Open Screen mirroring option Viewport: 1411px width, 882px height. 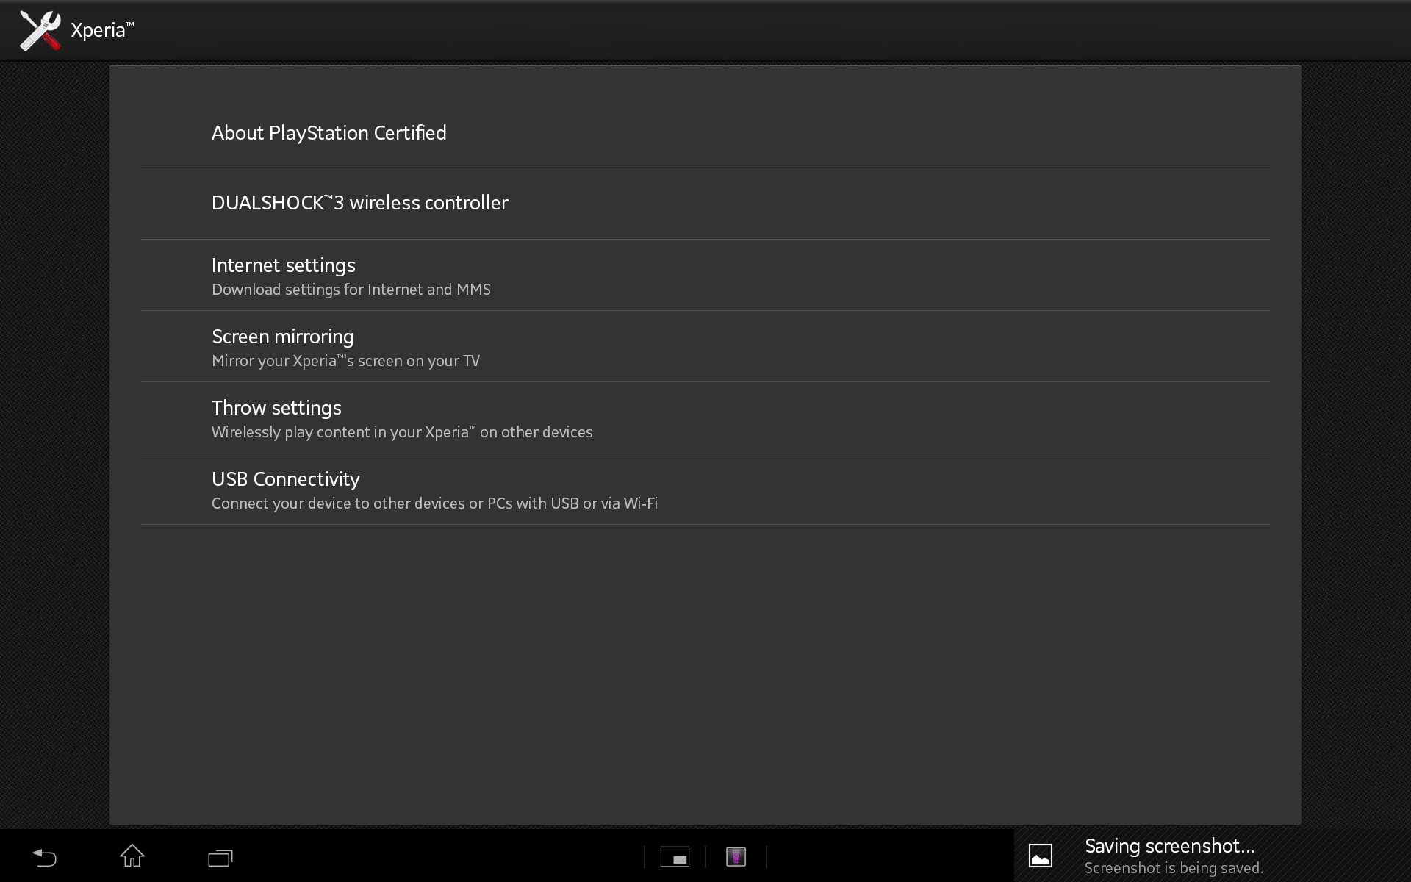705,347
